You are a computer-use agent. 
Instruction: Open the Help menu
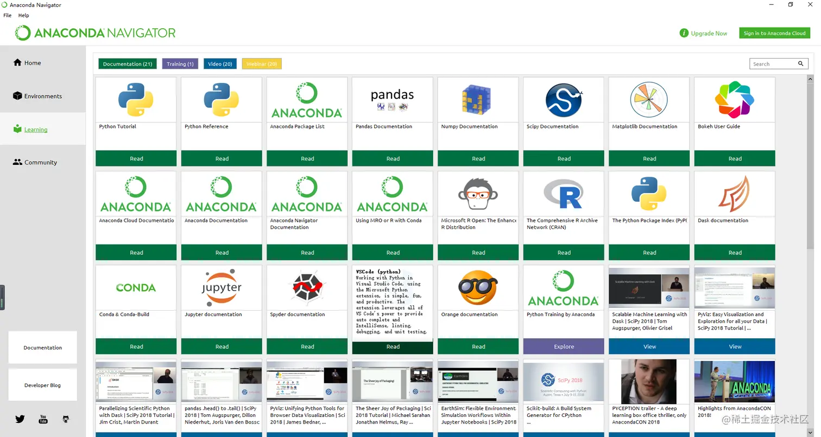tap(23, 15)
